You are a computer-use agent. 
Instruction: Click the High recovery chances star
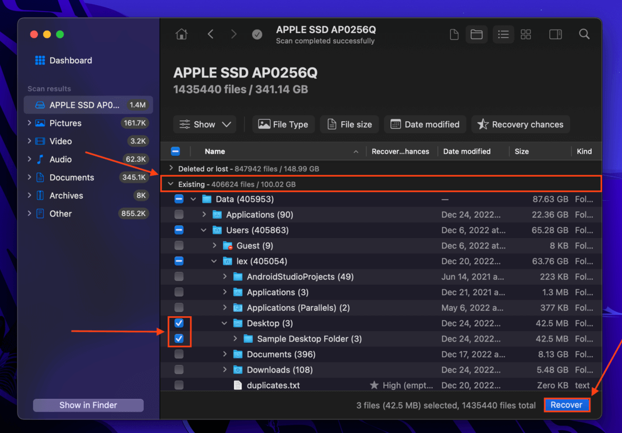click(374, 385)
